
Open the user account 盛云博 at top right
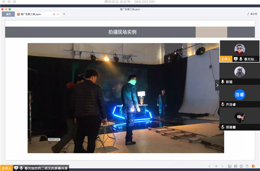coord(252,14)
